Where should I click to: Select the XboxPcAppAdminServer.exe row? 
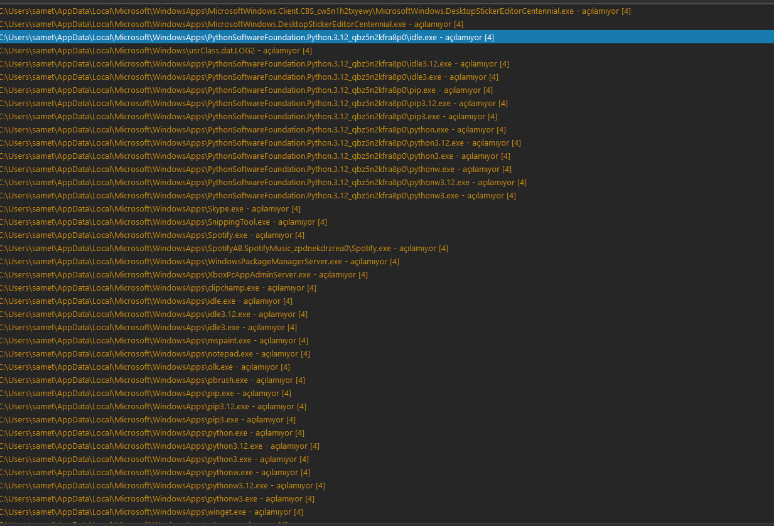pos(387,274)
